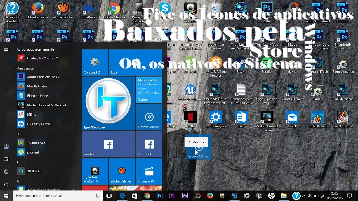The image size is (358, 201).
Task: Open the Groove Música tile in Start
Action: (149, 117)
